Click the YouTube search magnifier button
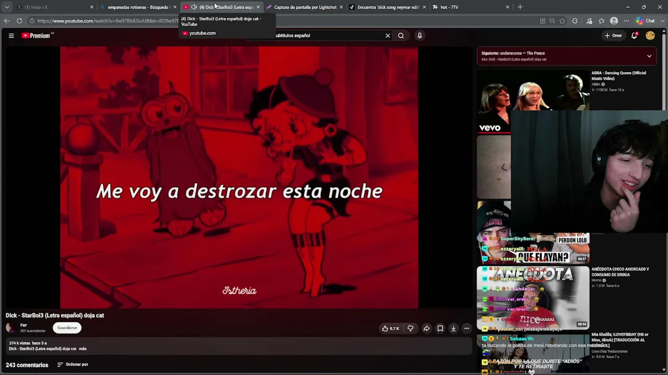668x375 pixels. pyautogui.click(x=401, y=35)
